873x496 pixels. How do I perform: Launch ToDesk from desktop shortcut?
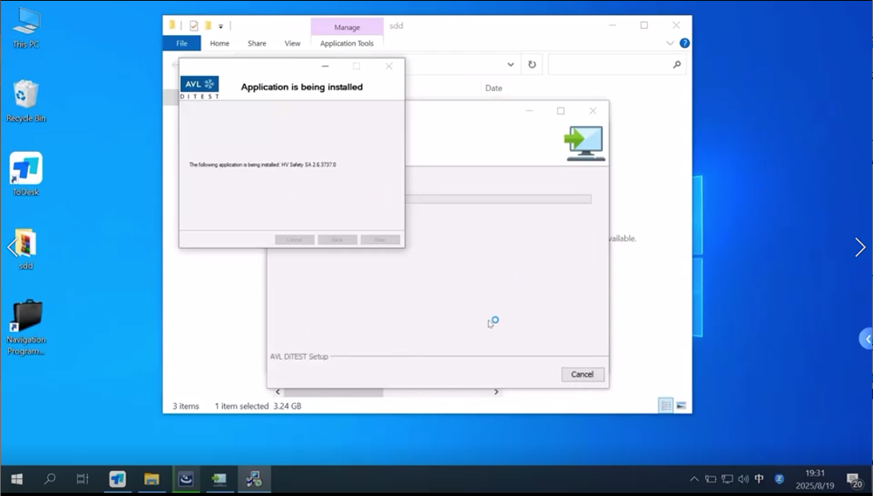(26, 174)
